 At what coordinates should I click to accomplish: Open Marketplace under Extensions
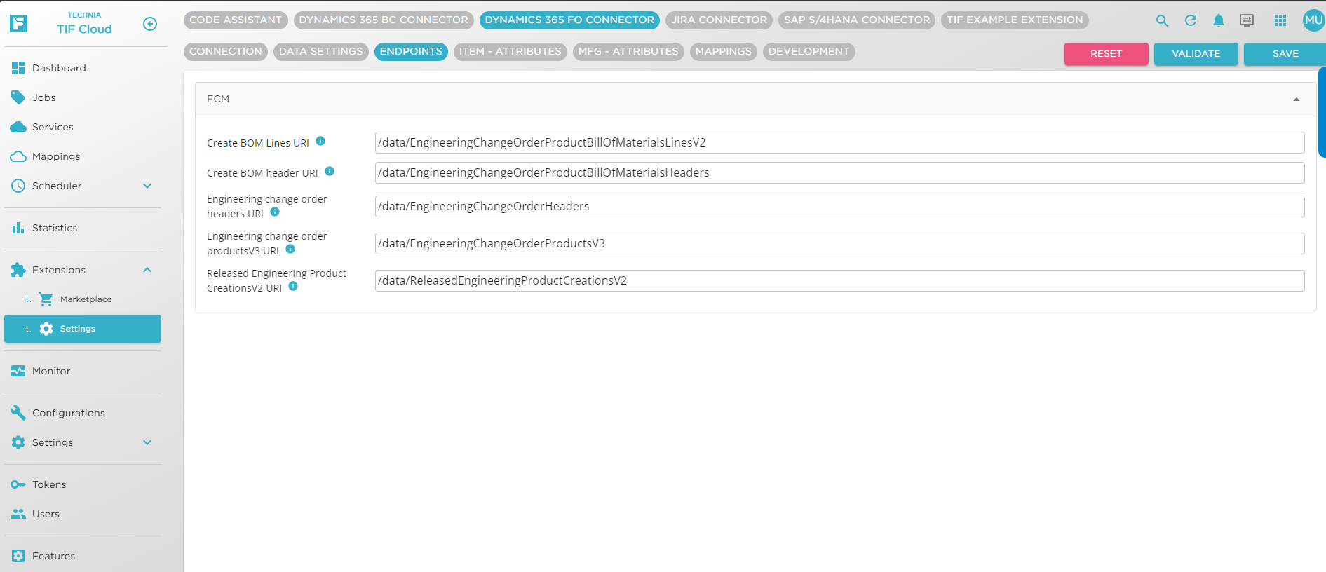click(86, 299)
